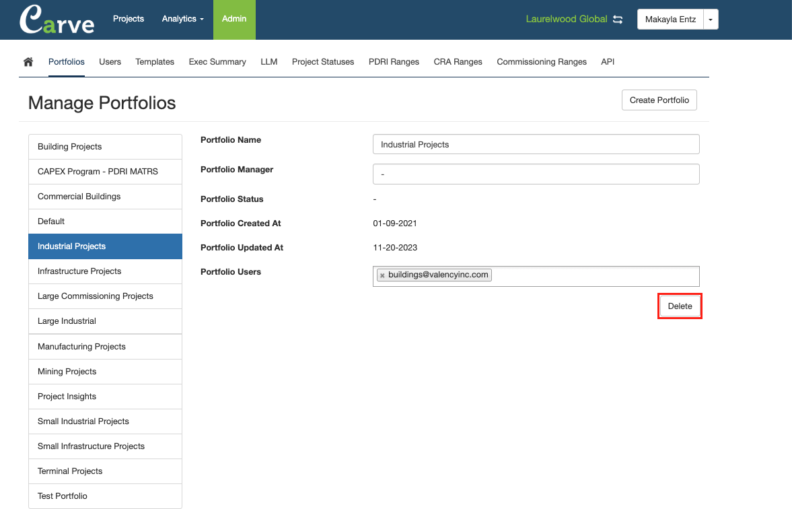Open the Projects menu

point(129,19)
